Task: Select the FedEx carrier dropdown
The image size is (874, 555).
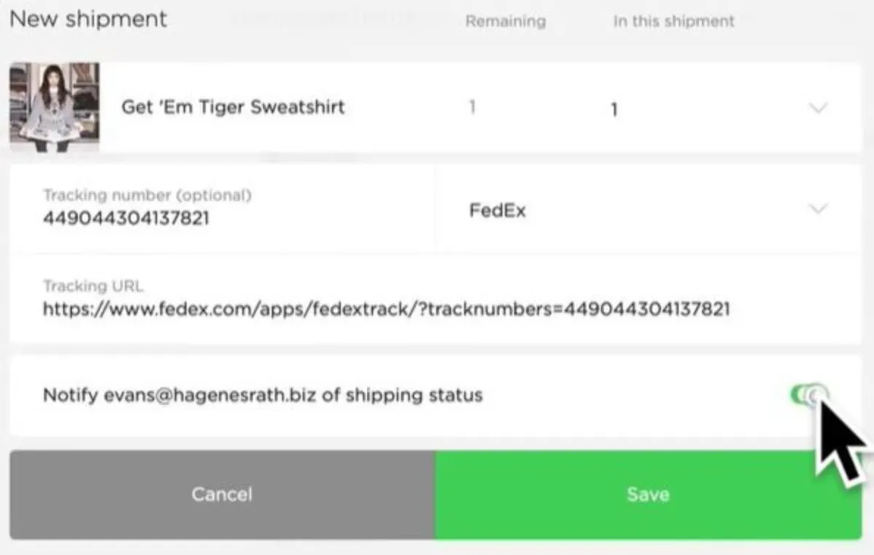Action: [641, 210]
